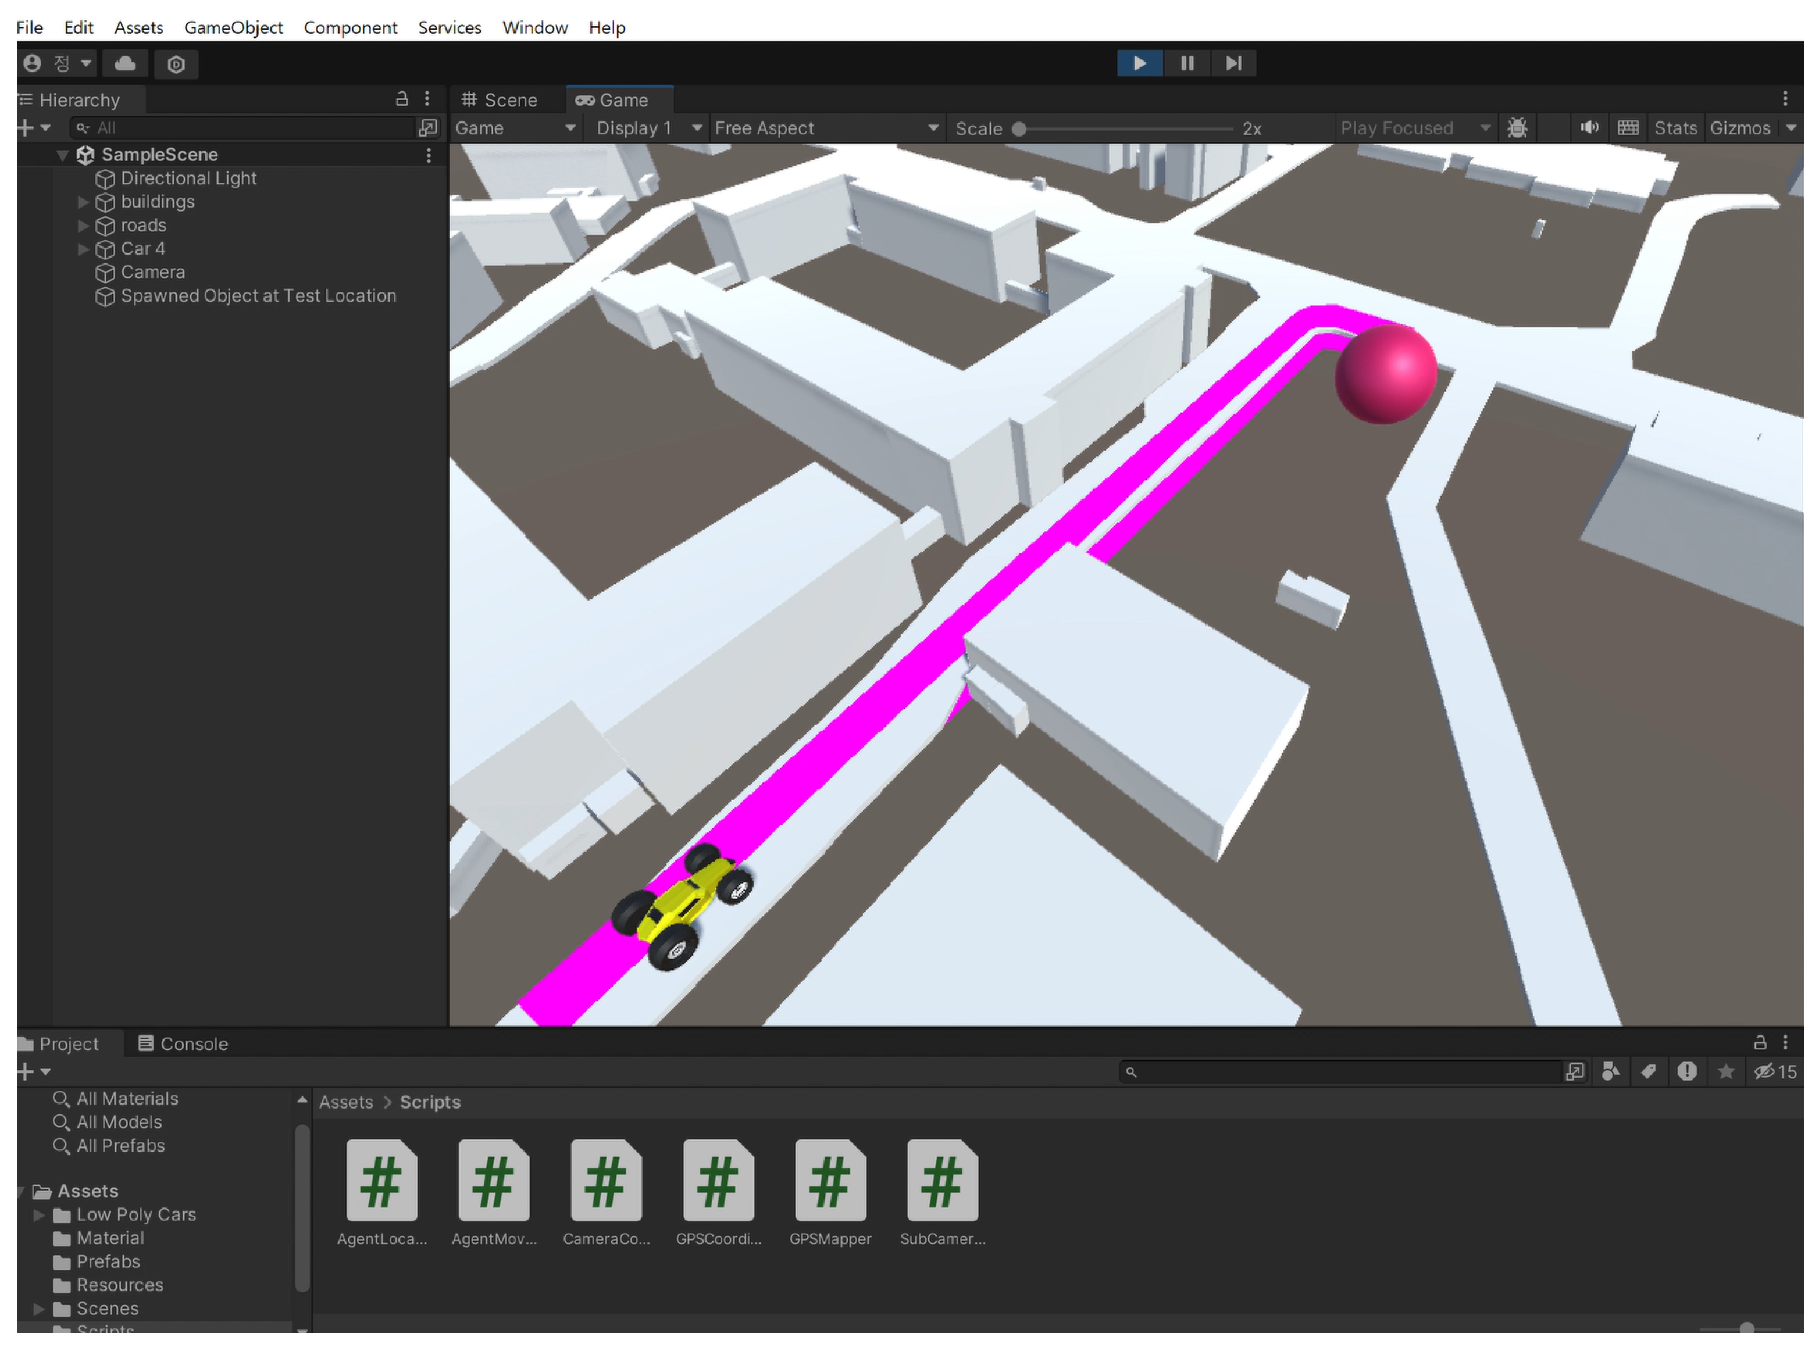Mute audio in the Game view

click(x=1588, y=127)
